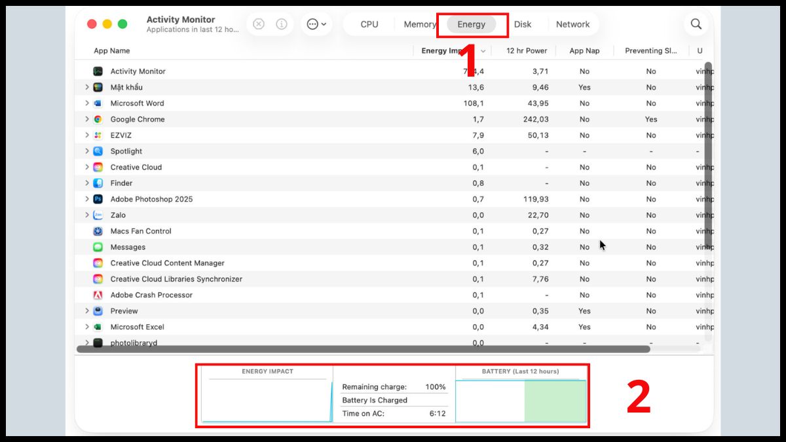Click the Finder app icon
The width and height of the screenshot is (786, 442).
98,183
